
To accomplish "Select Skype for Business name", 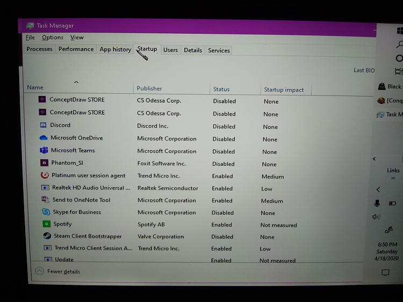I will click(77, 212).
